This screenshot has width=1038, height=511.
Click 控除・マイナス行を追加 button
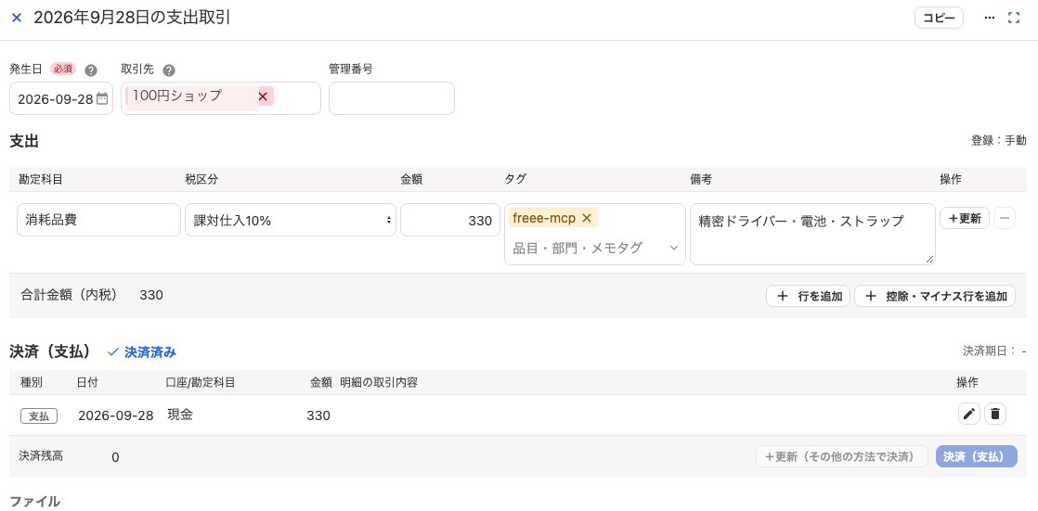[x=935, y=296]
